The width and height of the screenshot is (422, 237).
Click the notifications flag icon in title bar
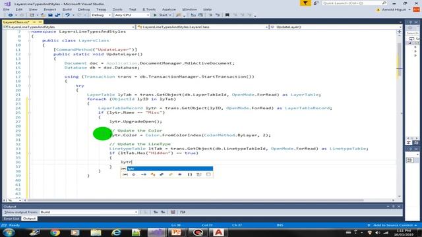pyautogui.click(x=305, y=3)
